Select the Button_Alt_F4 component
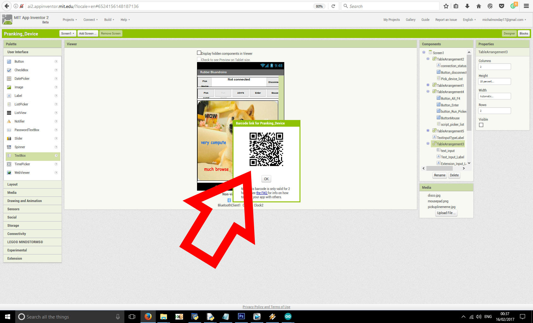The image size is (533, 323). point(451,98)
